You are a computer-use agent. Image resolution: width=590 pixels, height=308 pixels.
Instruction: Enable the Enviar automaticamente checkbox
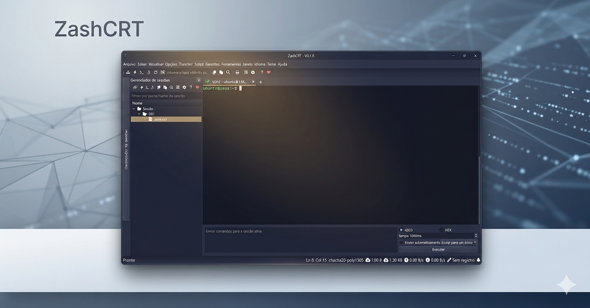(401, 242)
